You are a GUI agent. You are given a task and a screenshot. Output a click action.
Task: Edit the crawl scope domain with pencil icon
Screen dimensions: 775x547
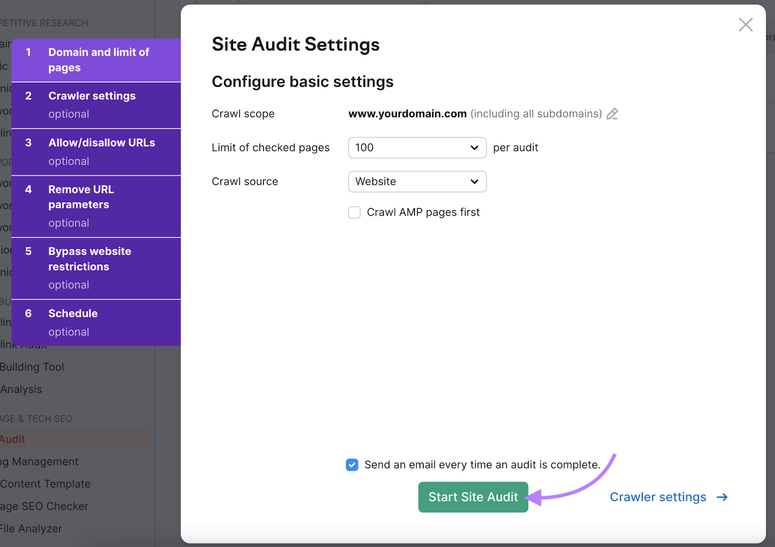point(612,114)
